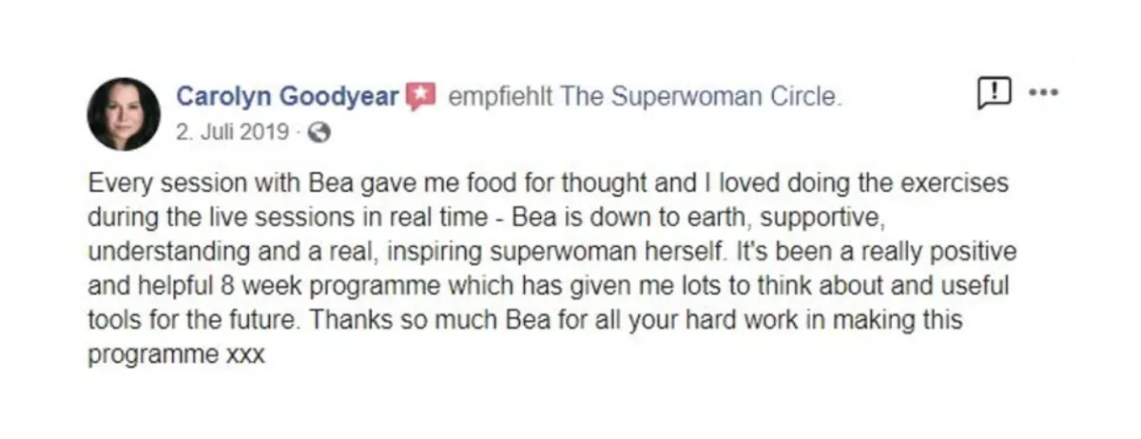The width and height of the screenshot is (1141, 439).
Task: Click the word empfiehlt in header
Action: coord(500,98)
